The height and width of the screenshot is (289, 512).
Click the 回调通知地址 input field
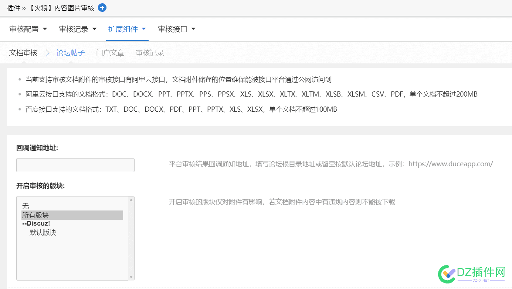pos(75,165)
